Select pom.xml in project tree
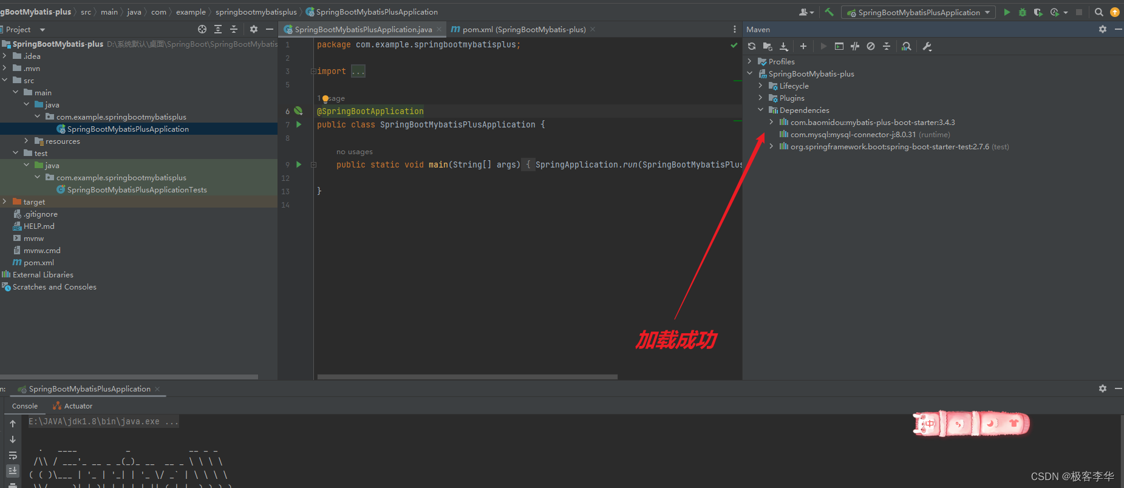This screenshot has height=488, width=1124. coord(39,263)
